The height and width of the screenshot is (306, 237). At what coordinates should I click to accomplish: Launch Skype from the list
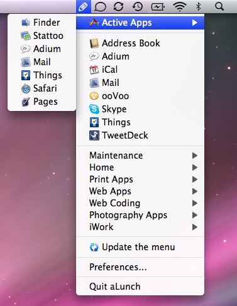point(140,109)
